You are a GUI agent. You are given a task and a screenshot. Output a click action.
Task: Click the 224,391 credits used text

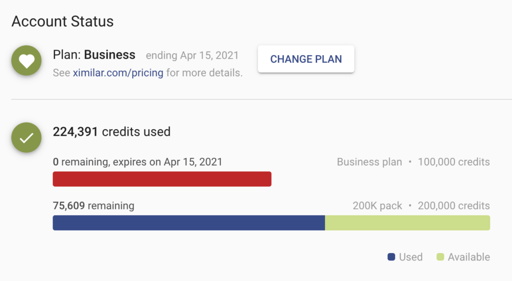point(111,132)
